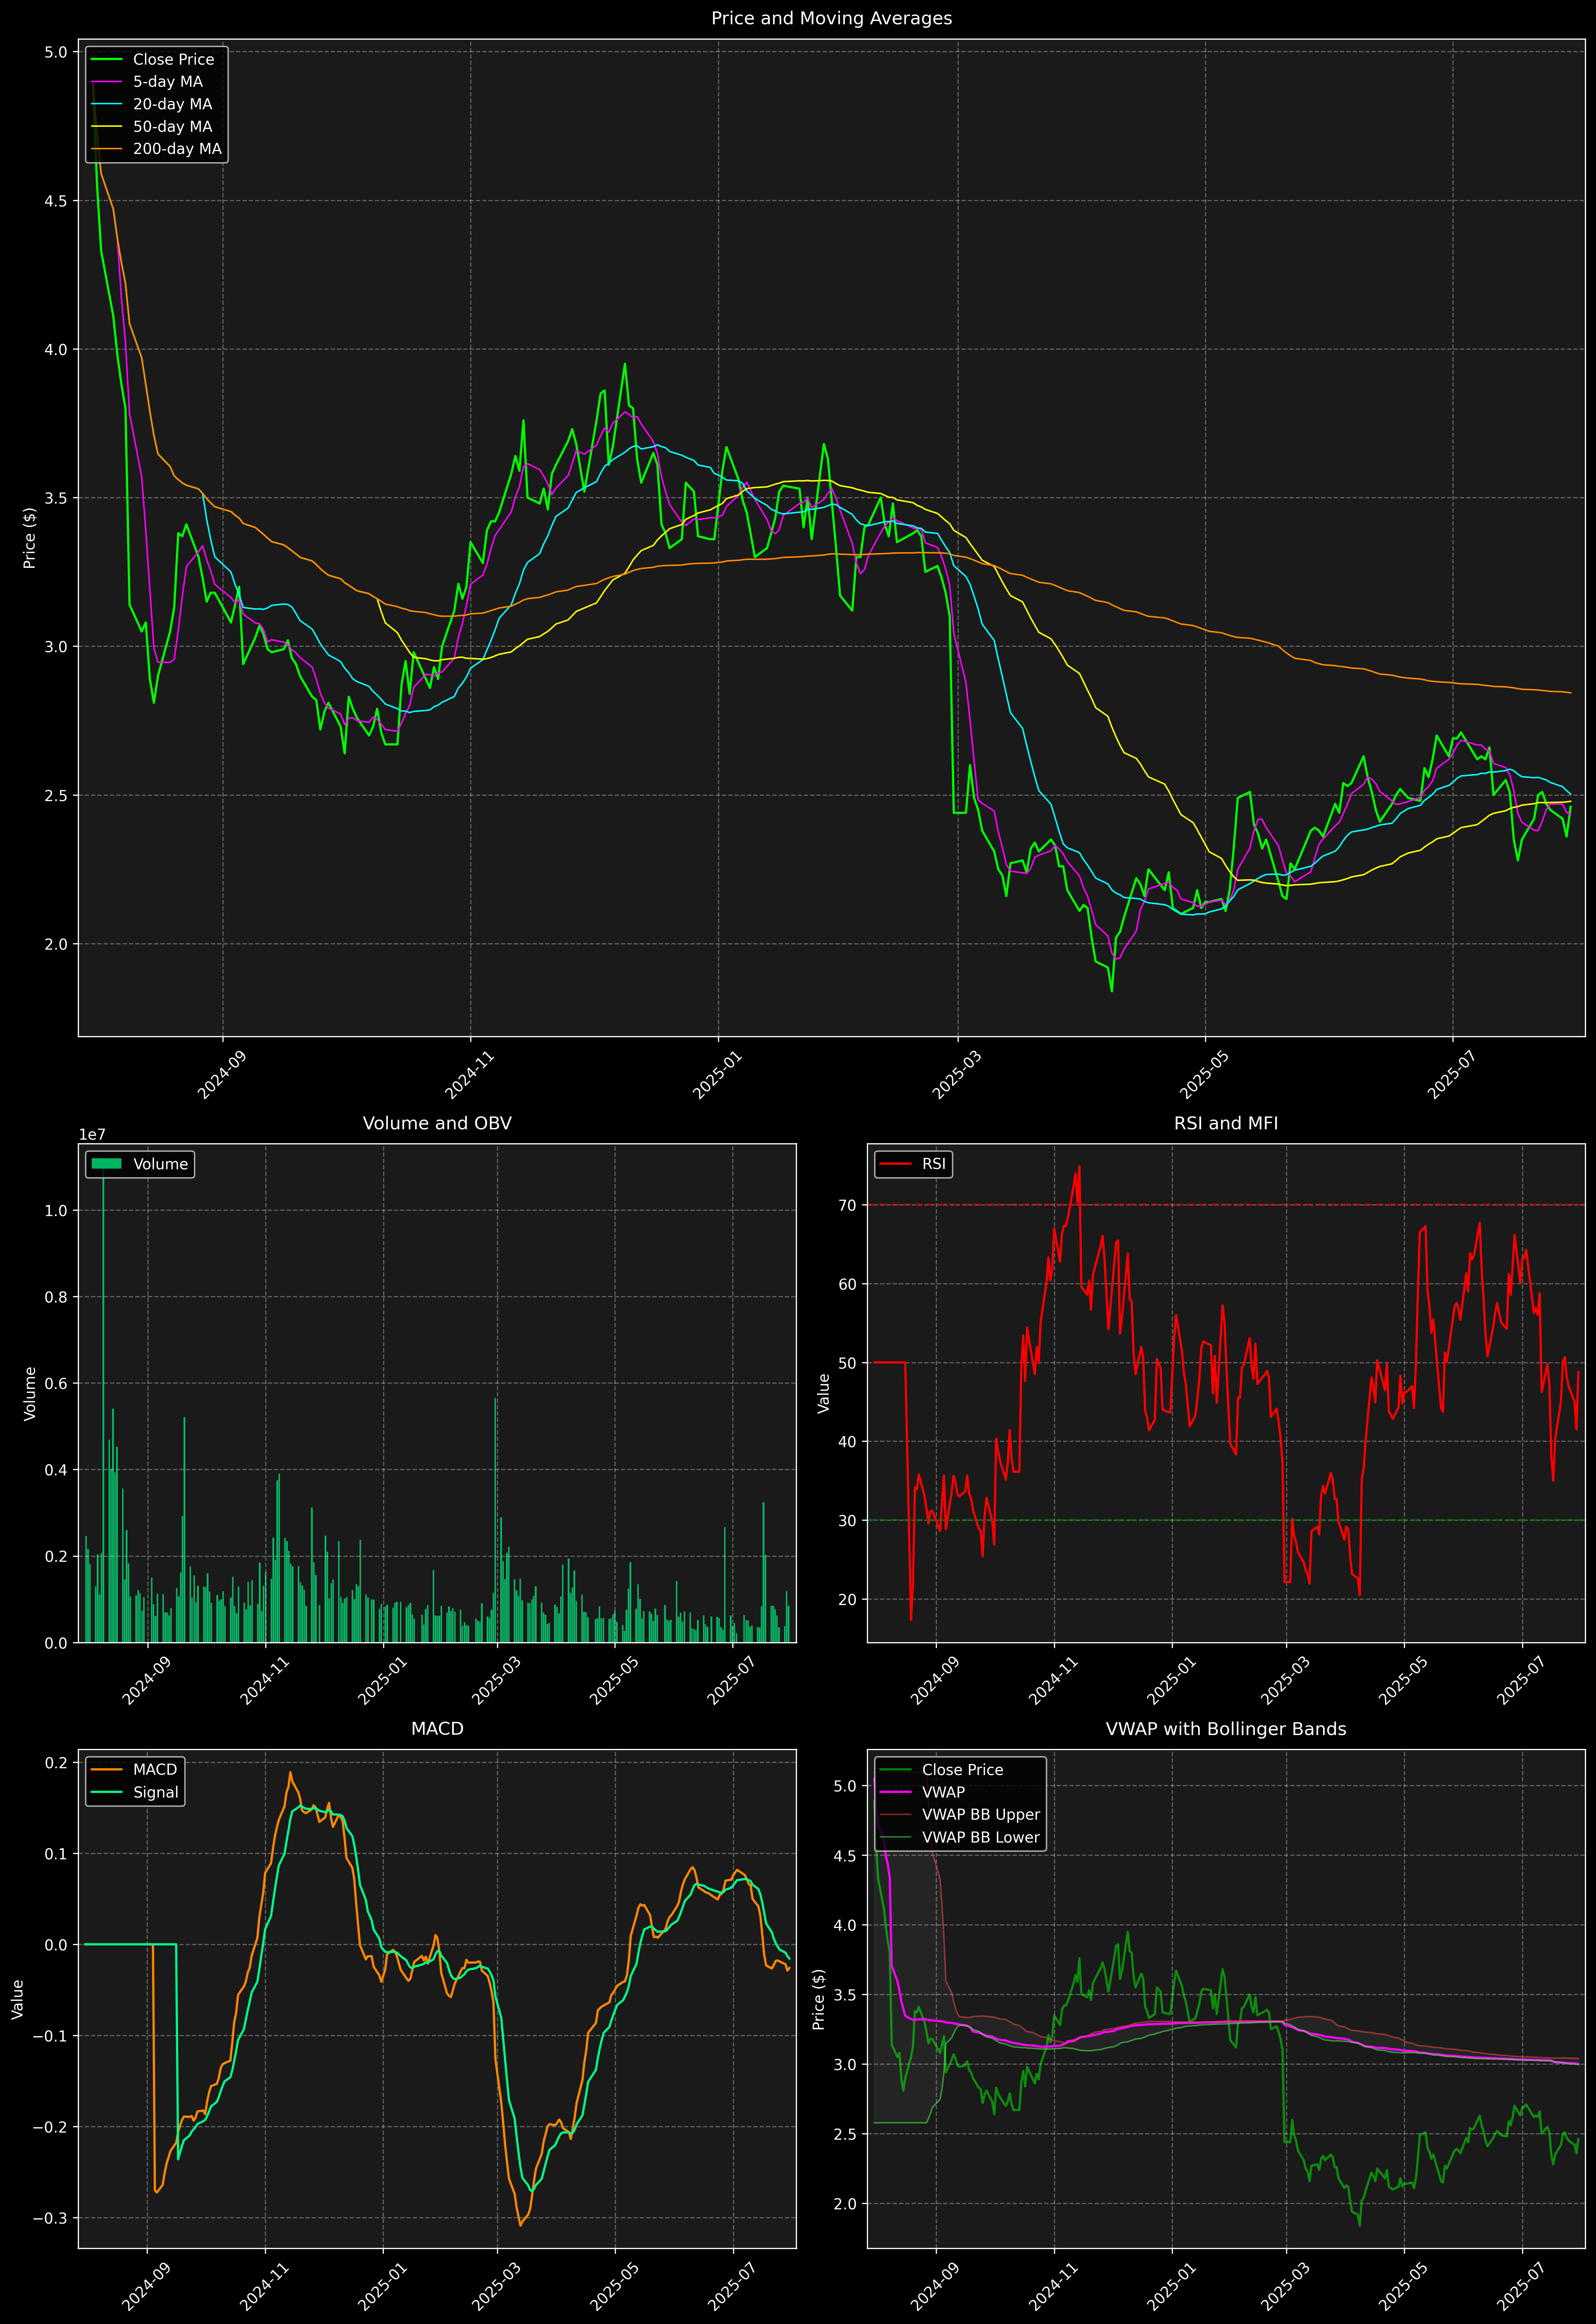Screen dimensions: 1596x2324
Task: Click the '2.0' y-axis tick on the top chart
Action: (x=56, y=944)
